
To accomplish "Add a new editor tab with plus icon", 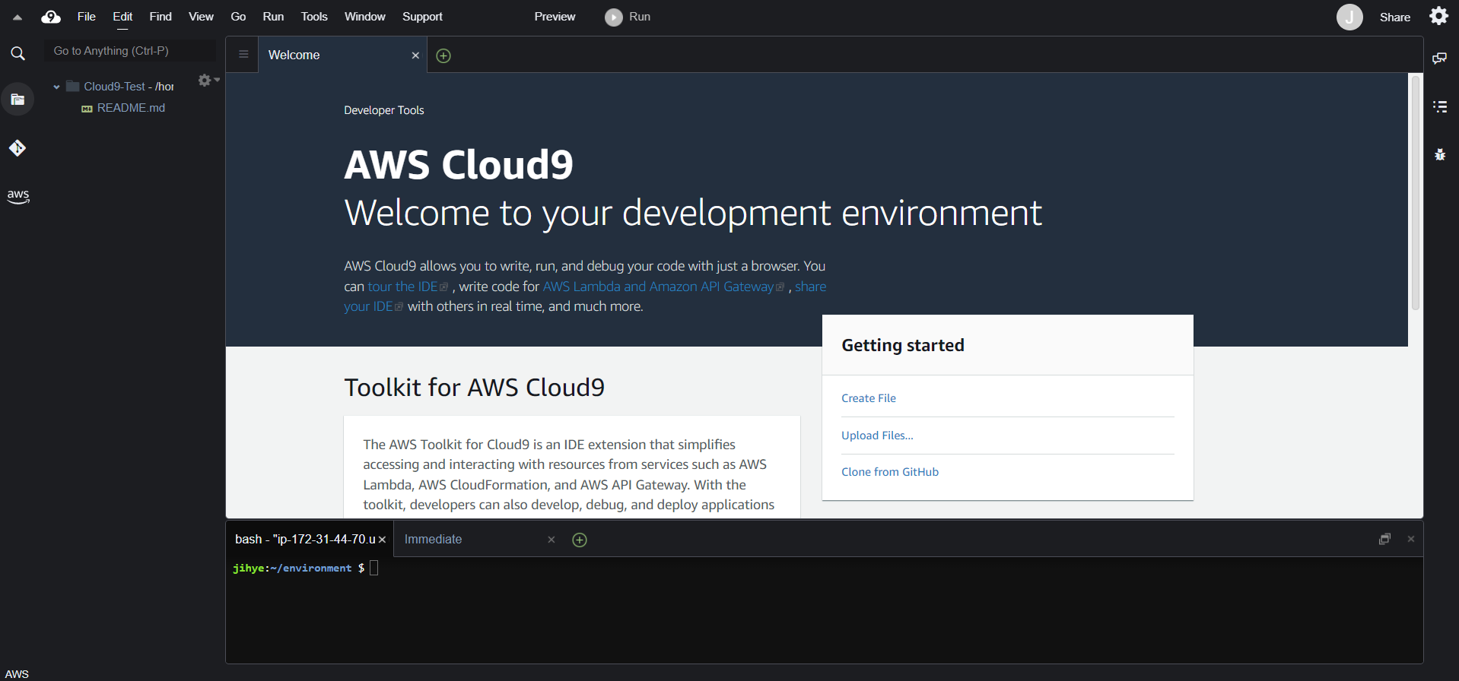I will point(443,55).
